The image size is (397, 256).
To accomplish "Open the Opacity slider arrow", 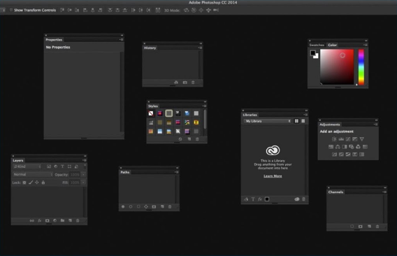I will click(83, 175).
